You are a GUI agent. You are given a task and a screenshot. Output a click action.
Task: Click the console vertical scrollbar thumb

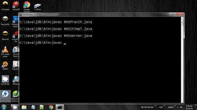(x=182, y=23)
